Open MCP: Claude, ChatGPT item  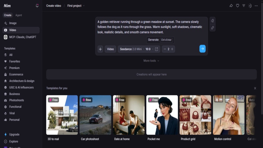(21, 37)
